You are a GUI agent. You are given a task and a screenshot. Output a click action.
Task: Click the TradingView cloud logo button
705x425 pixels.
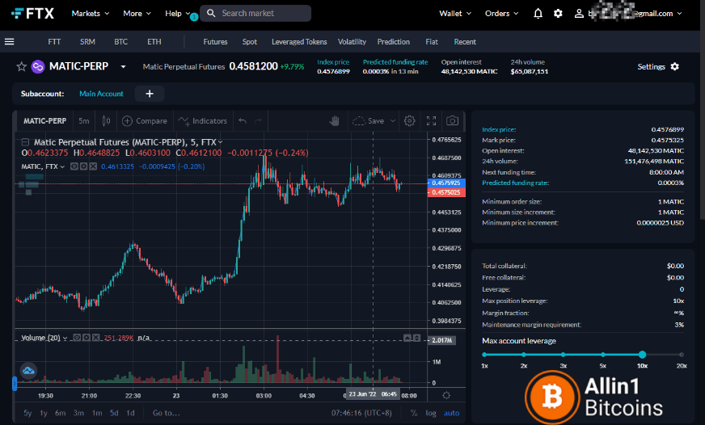point(28,371)
